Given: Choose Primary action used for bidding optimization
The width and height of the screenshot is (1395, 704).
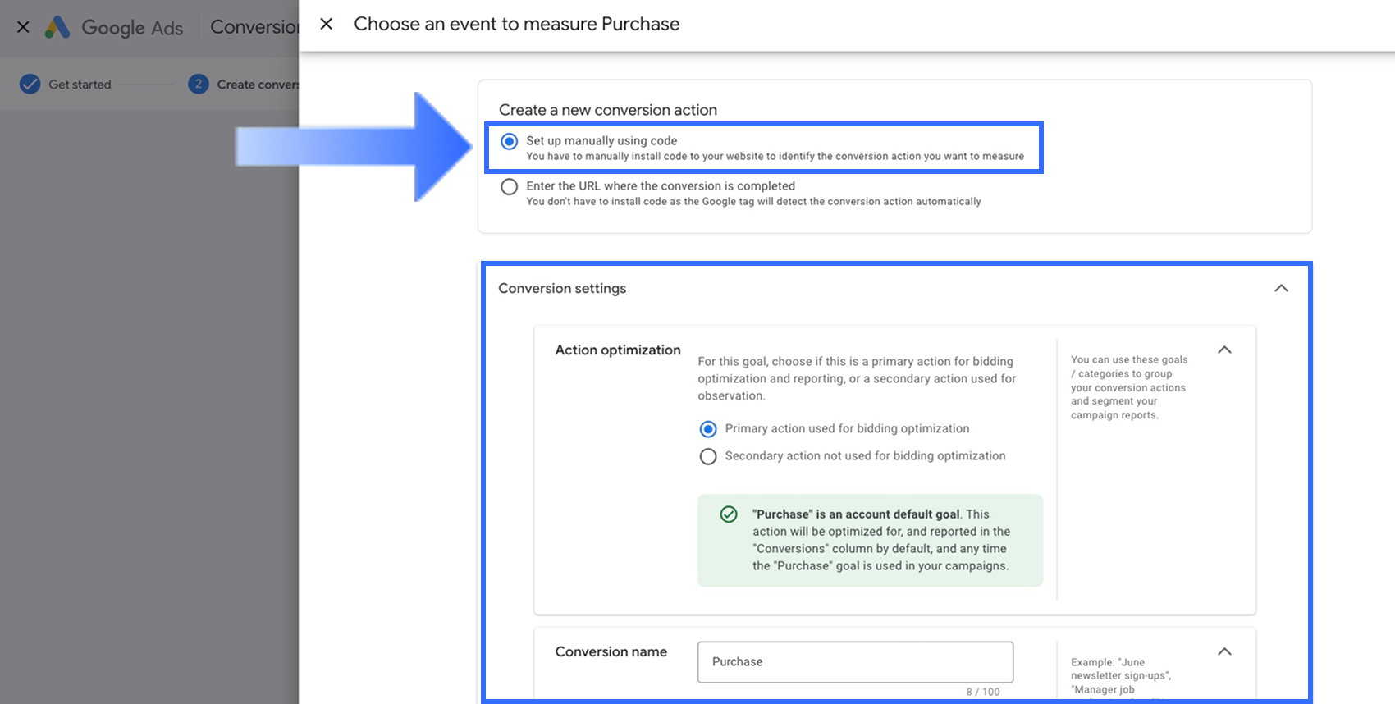Looking at the screenshot, I should [x=707, y=429].
